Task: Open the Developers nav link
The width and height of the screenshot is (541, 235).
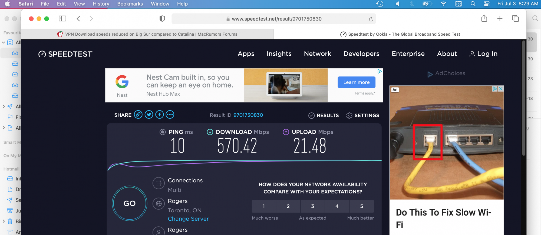Action: (361, 54)
